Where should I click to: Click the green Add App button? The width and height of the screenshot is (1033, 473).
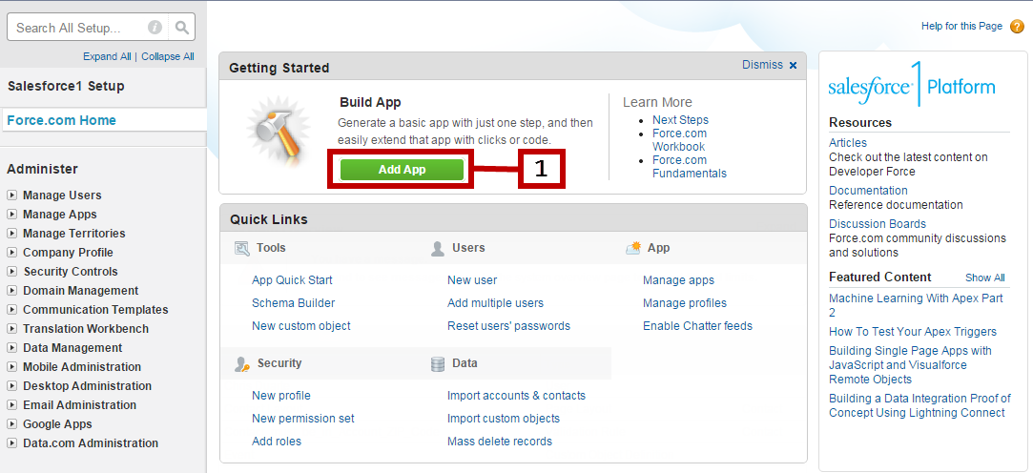click(x=402, y=170)
